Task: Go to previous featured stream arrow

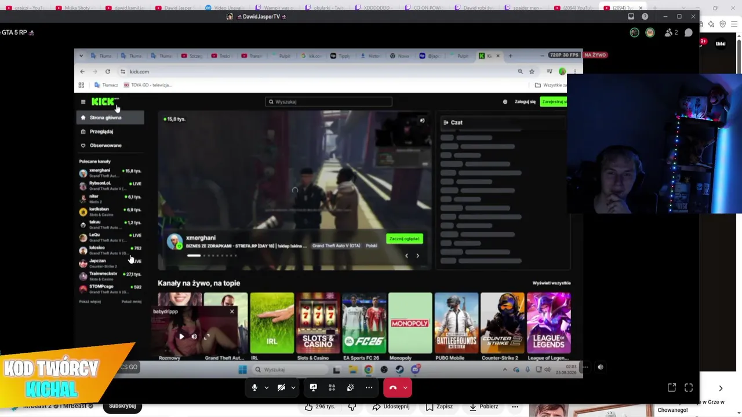Action: coord(406,255)
